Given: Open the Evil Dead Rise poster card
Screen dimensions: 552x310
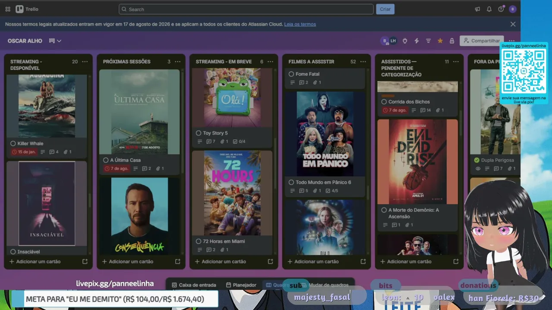Looking at the screenshot, I should click(417, 161).
